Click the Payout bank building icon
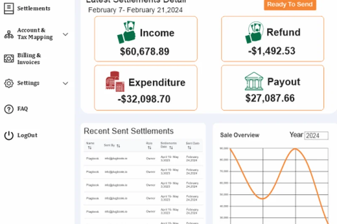The width and height of the screenshot is (337, 224). [x=254, y=81]
